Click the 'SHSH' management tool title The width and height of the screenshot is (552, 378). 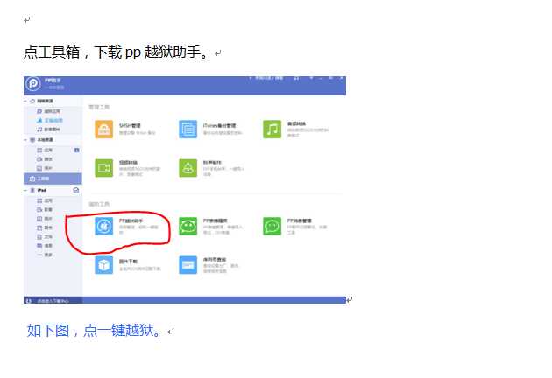click(x=130, y=125)
